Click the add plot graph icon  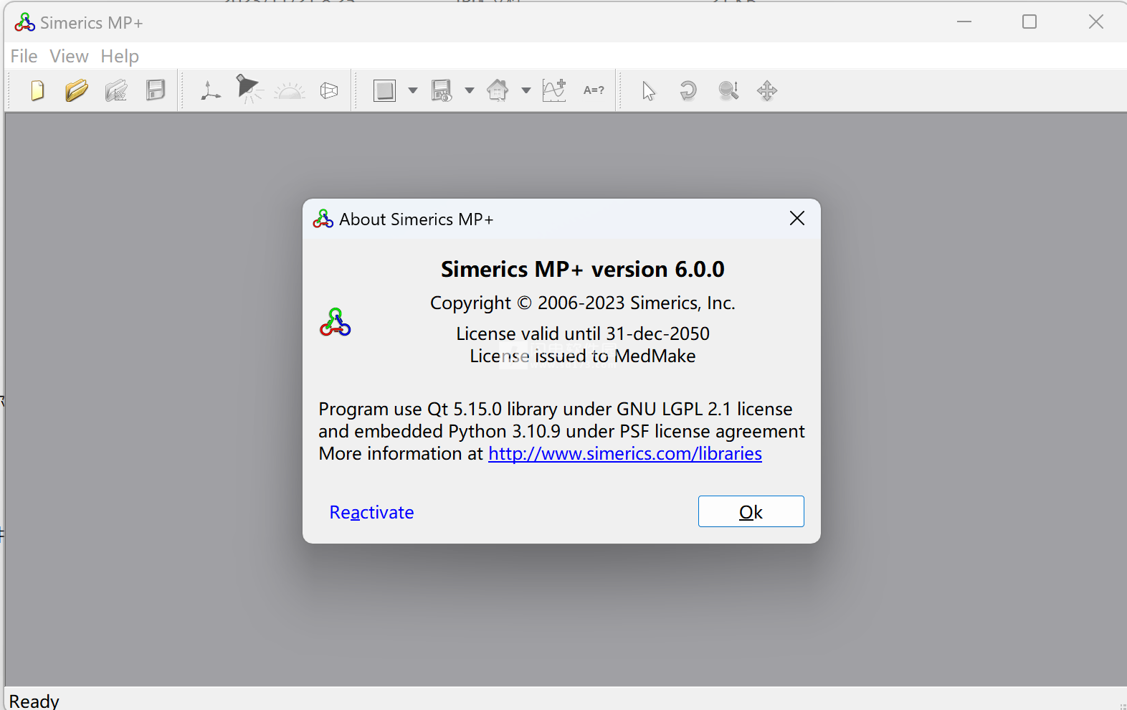(554, 90)
